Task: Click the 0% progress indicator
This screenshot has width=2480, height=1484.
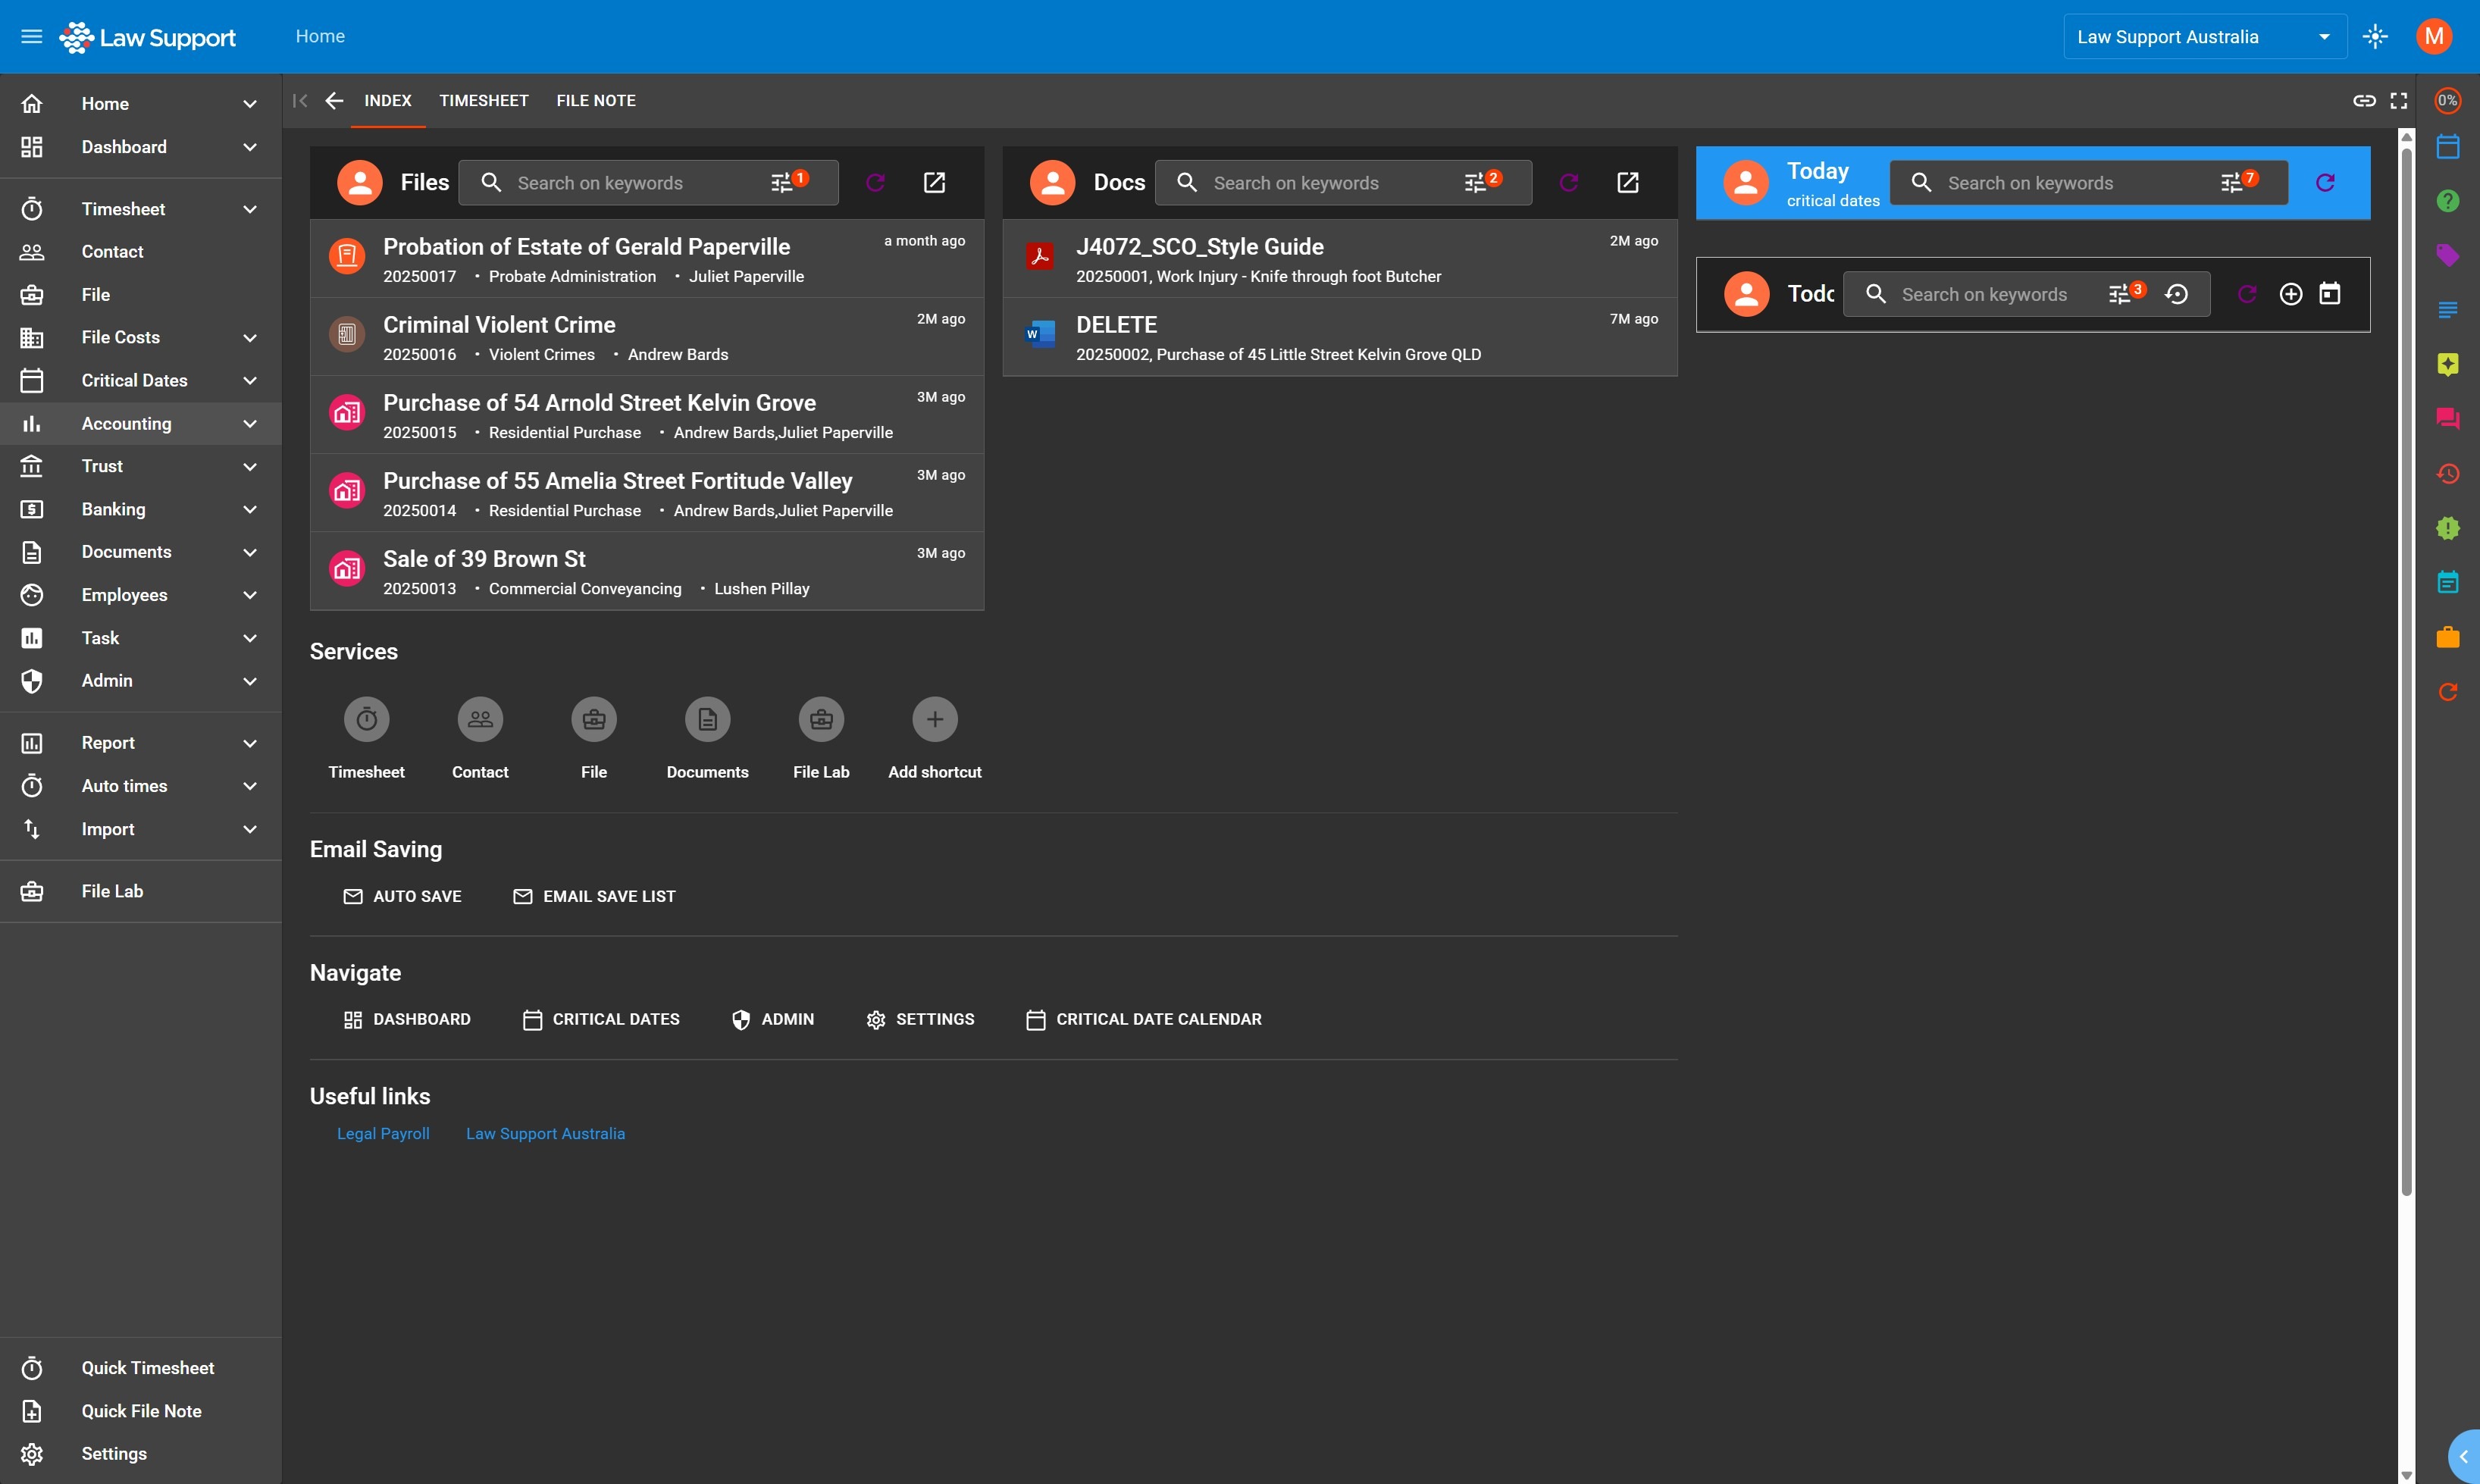Action: pyautogui.click(x=2447, y=101)
